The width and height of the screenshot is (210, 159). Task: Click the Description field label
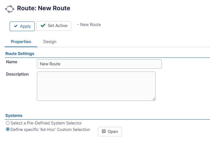pos(17,74)
